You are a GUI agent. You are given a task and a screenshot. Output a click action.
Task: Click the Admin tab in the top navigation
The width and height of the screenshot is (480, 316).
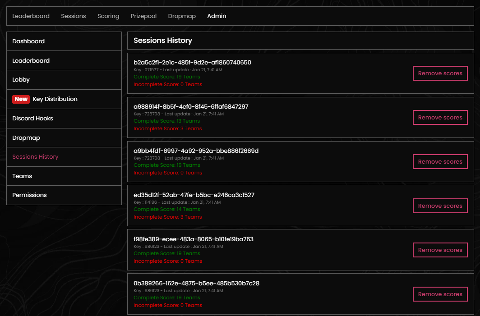pyautogui.click(x=217, y=16)
